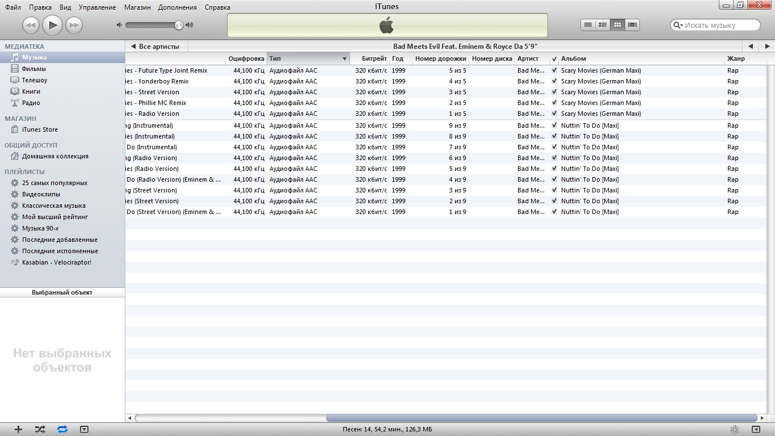775x436 pixels.
Task: Open the Музыка library in the sidebar
Action: 62,57
